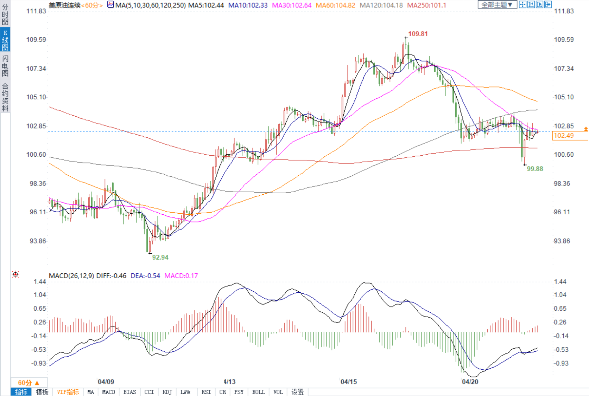Screen dimensions: 589x396
Task: Open the 全部主题 dropdown
Action: click(497, 5)
